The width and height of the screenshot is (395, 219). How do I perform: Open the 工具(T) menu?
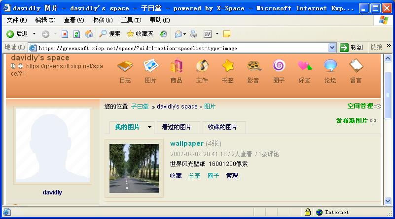(131, 20)
